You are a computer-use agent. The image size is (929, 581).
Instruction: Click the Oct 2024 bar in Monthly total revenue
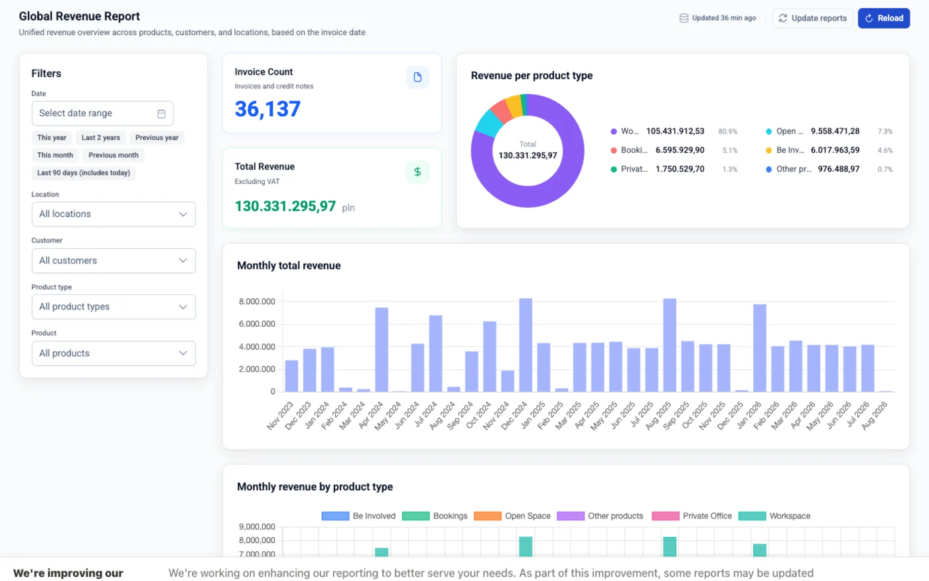pyautogui.click(x=490, y=357)
